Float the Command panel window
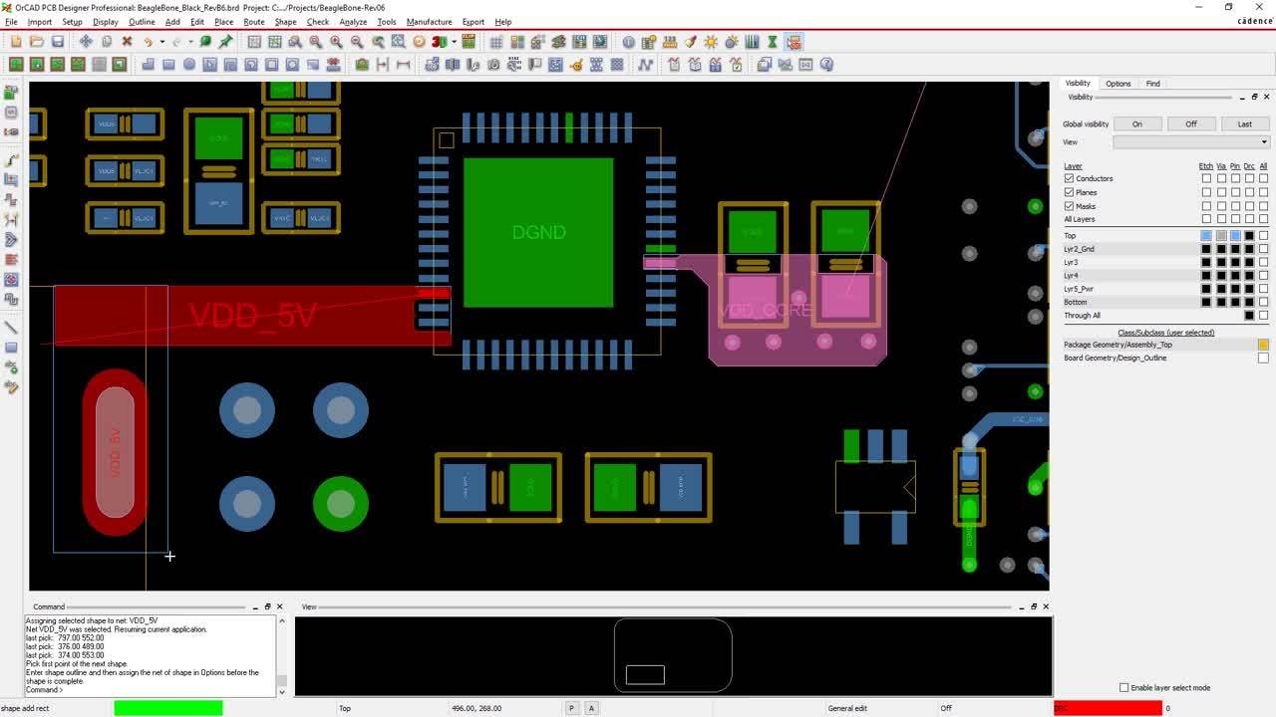This screenshot has height=717, width=1276. [x=267, y=606]
